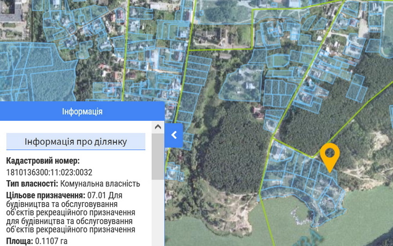Click the Кадастровий номер label

point(43,160)
